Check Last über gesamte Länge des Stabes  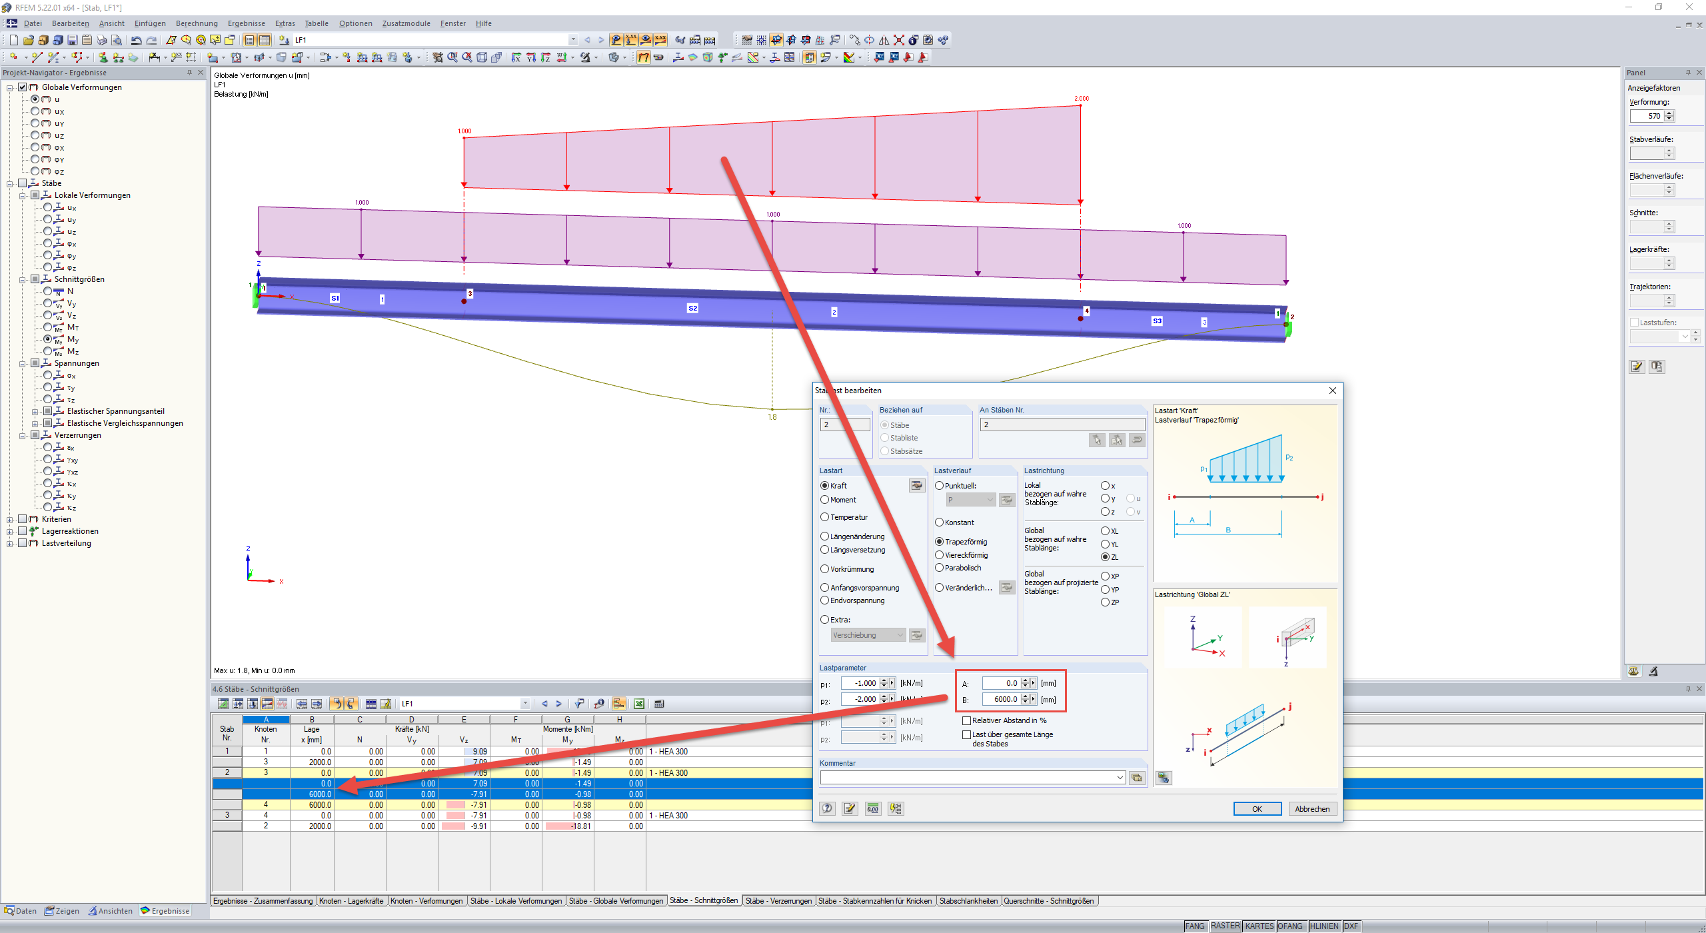[x=966, y=734]
